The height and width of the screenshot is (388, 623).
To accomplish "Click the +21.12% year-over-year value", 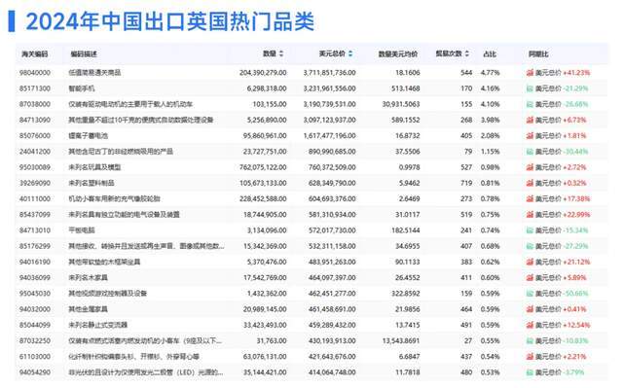I will [576, 262].
